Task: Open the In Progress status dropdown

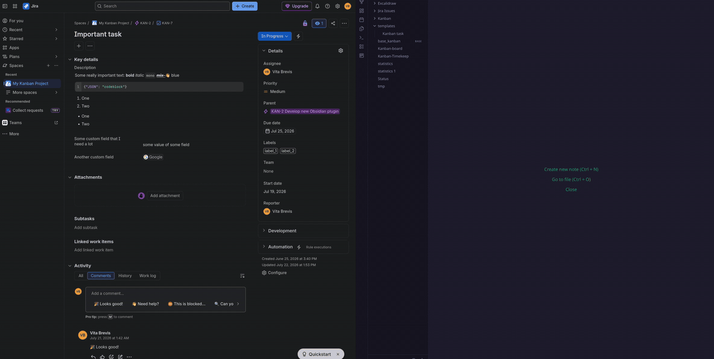Action: [274, 36]
